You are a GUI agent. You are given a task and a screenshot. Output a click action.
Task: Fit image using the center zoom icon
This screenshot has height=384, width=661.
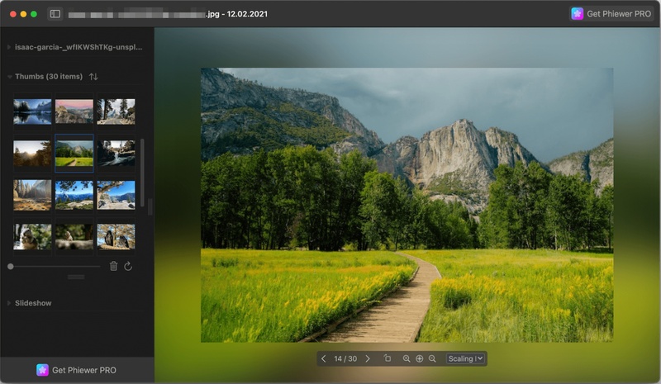[x=420, y=358]
